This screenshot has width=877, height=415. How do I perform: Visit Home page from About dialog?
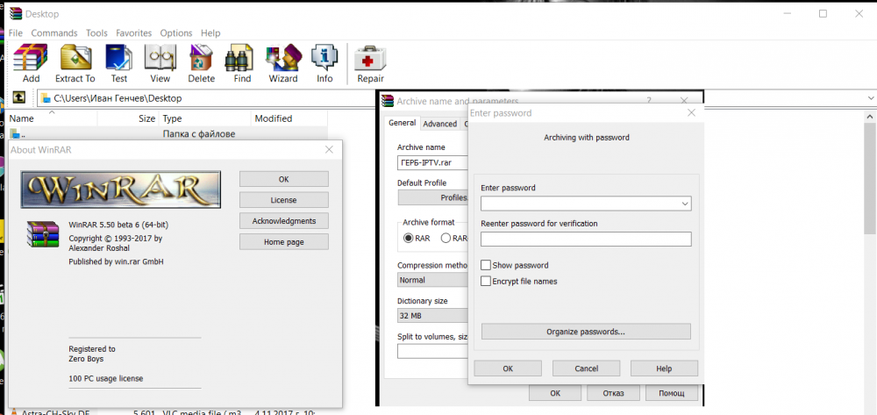click(283, 242)
